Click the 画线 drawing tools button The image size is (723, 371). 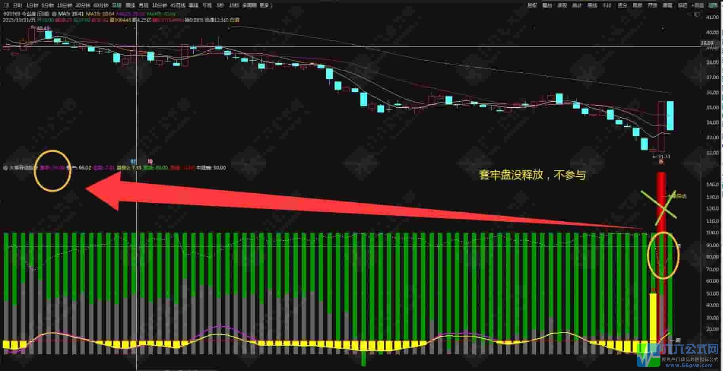coord(592,6)
